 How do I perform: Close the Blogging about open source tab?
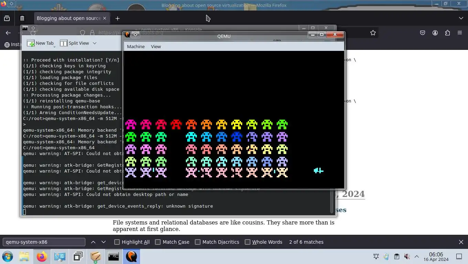[x=105, y=18]
